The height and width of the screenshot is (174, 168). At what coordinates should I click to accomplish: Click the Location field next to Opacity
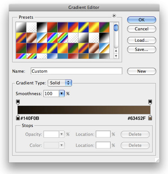[x=103, y=134]
